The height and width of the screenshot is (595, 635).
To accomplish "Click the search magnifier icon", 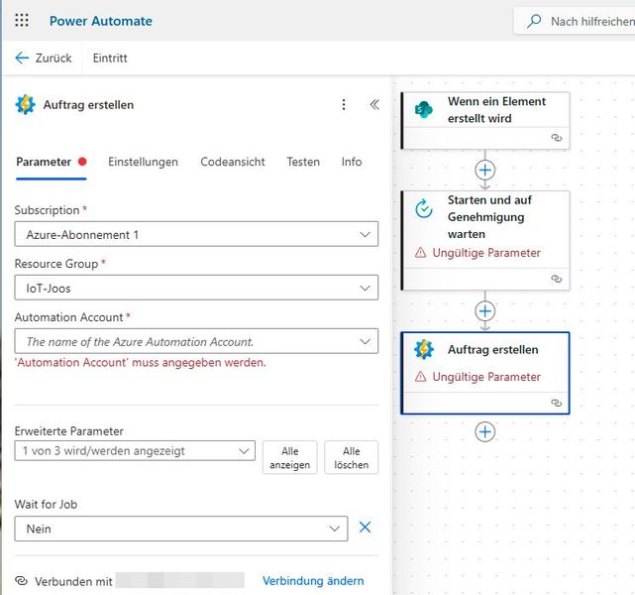I will [534, 21].
